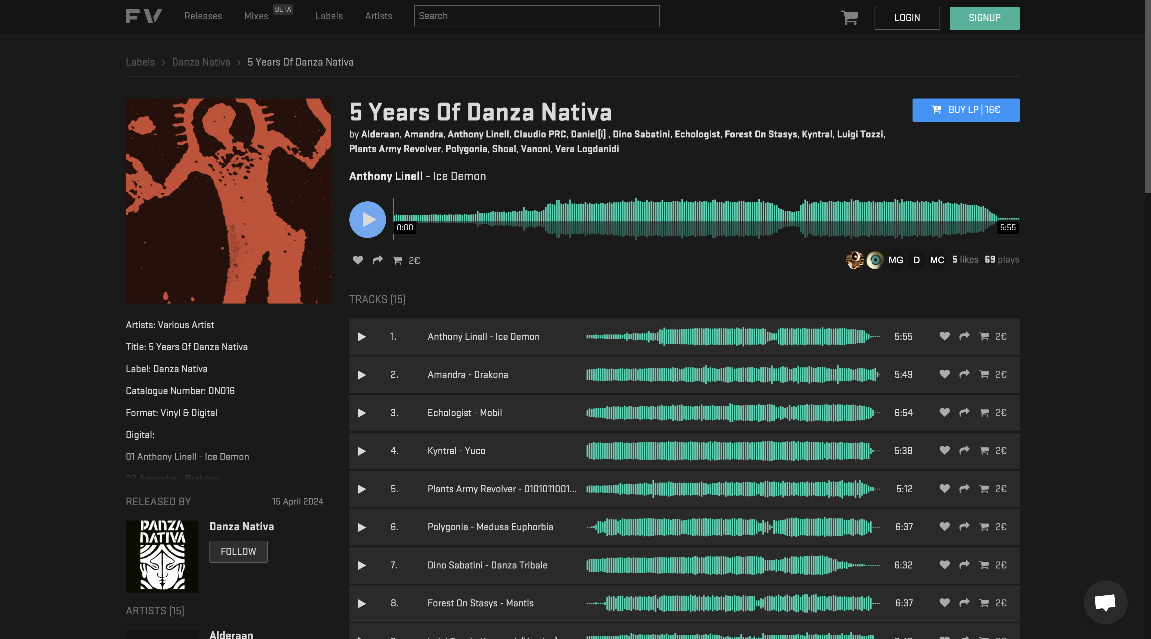Play track 7 Dino Sabatini - Danza Tribale
This screenshot has width=1151, height=639.
[362, 565]
